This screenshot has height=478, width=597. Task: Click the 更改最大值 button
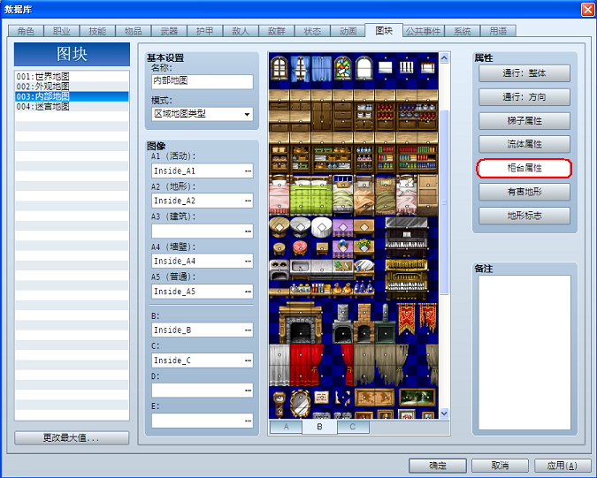pos(72,438)
